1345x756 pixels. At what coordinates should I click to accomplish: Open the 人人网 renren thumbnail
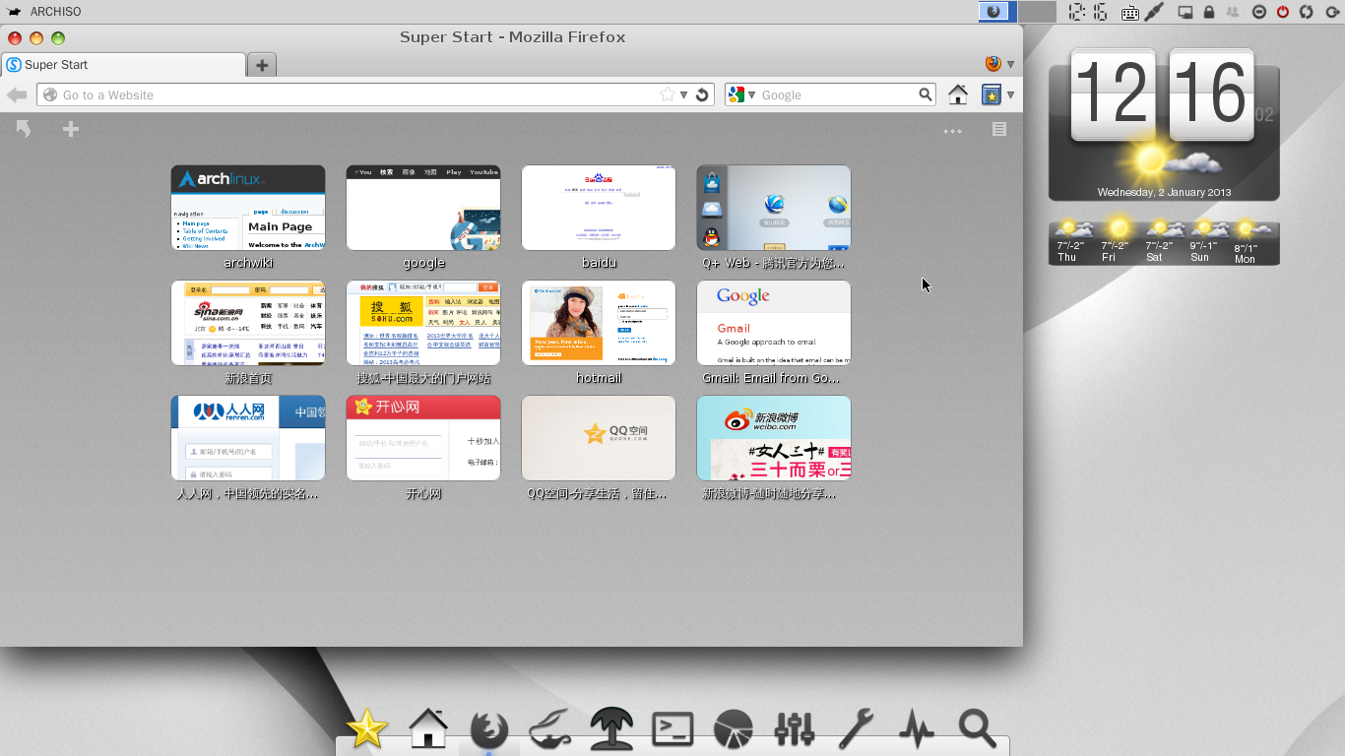pyautogui.click(x=248, y=438)
